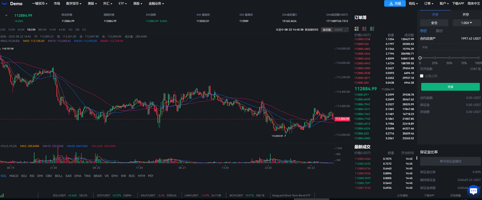Enable the KDJ indicator
The image size is (482, 200).
[24, 176]
